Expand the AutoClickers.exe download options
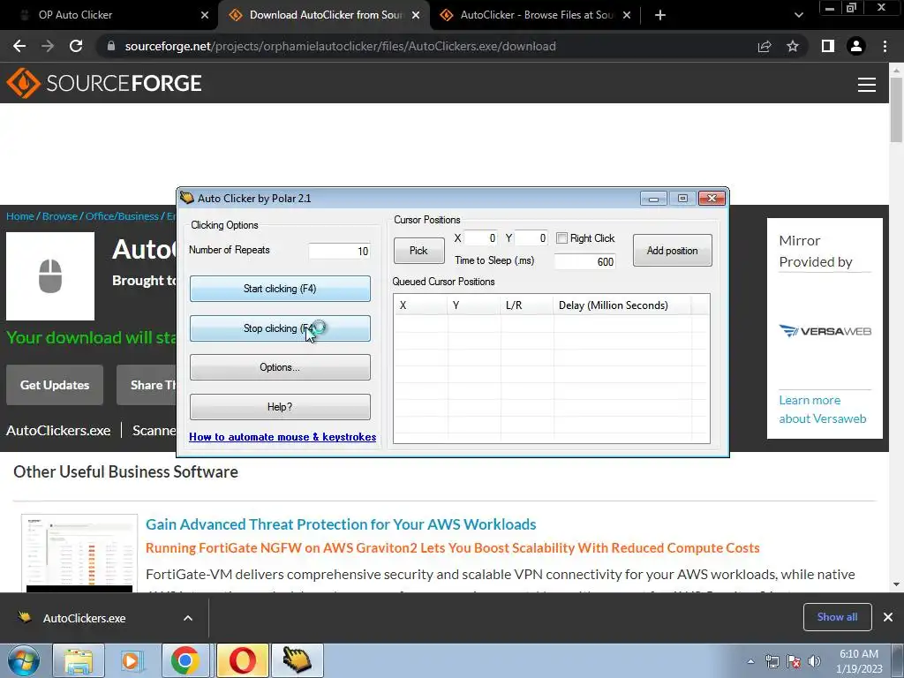 pos(188,618)
